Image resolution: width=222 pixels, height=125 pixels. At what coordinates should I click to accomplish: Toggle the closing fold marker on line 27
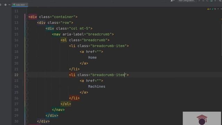point(27,104)
